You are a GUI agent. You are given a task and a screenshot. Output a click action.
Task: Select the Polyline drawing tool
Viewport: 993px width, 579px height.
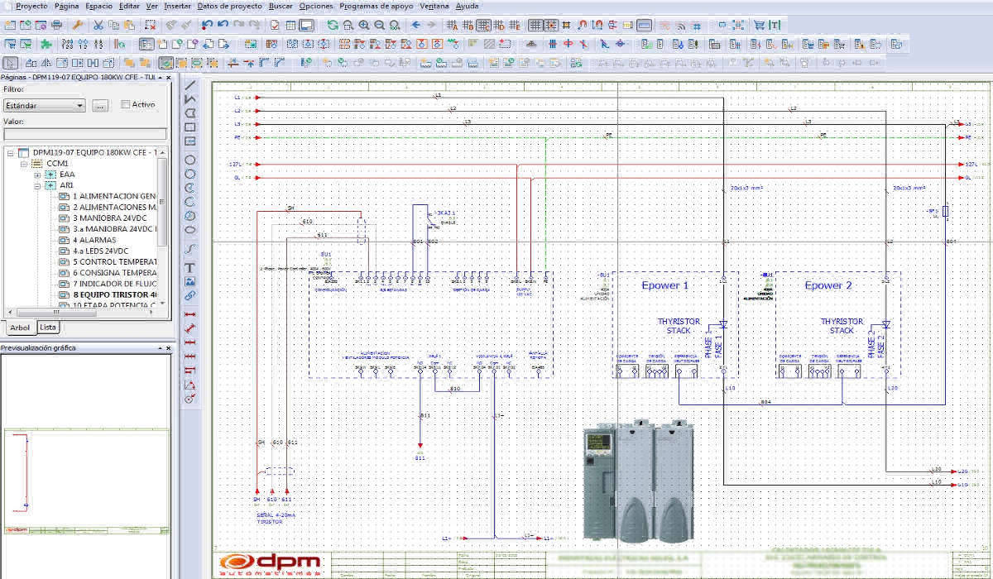[x=190, y=98]
